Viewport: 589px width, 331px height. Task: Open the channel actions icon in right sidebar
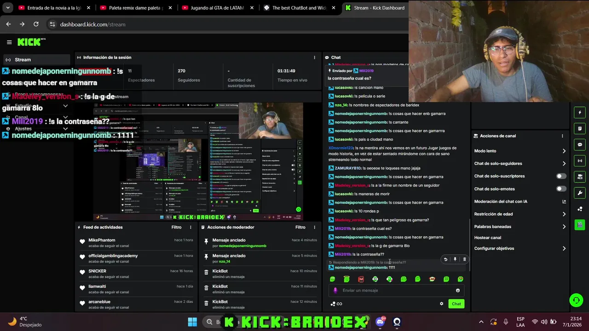coord(580,177)
